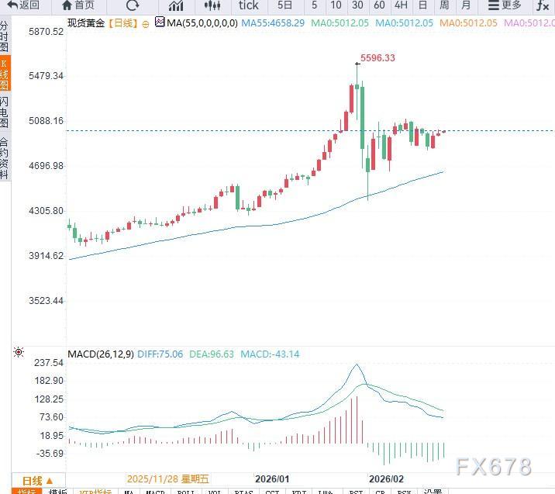Go to 首页 home page

(78, 5)
